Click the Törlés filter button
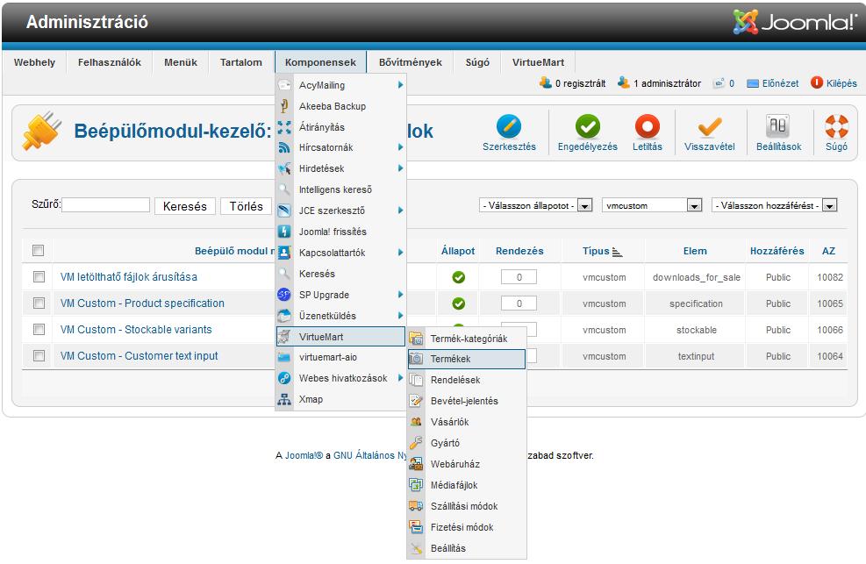 [x=247, y=206]
